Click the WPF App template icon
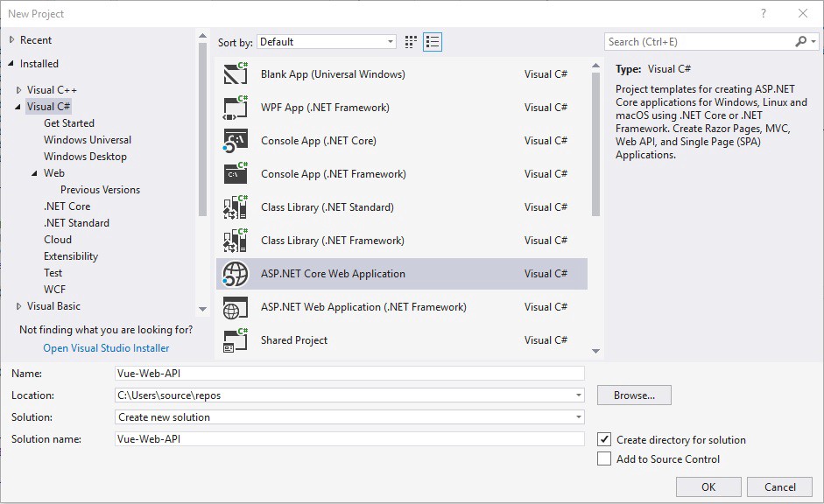The height and width of the screenshot is (504, 824). [x=236, y=108]
